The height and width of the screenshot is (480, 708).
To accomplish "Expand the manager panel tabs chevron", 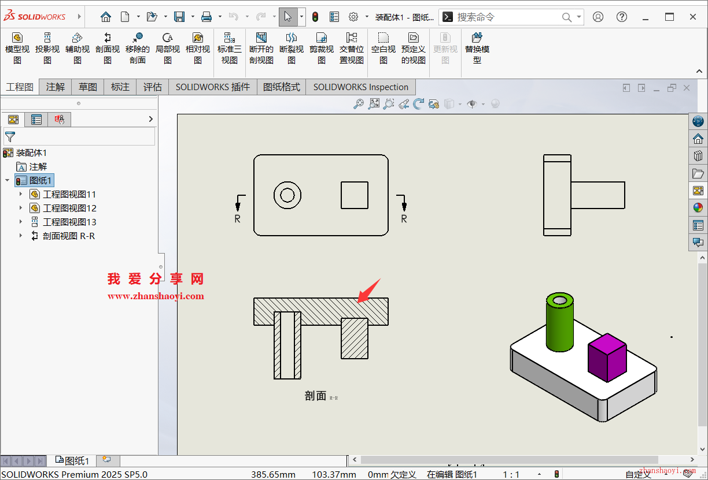I will (151, 120).
